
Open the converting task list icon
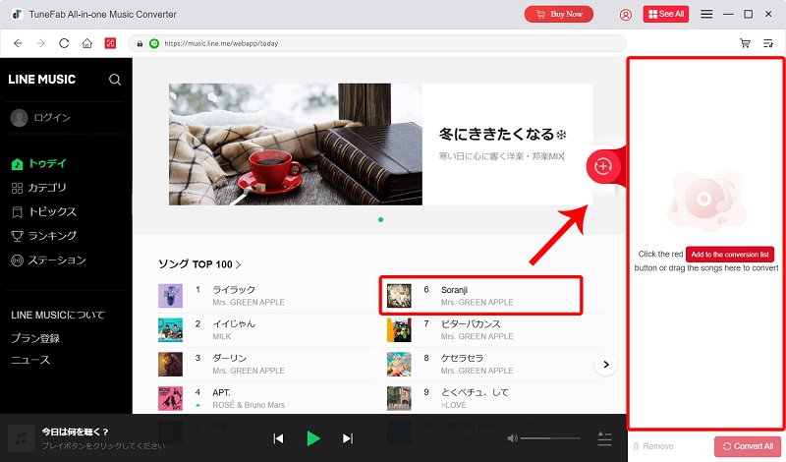click(768, 43)
